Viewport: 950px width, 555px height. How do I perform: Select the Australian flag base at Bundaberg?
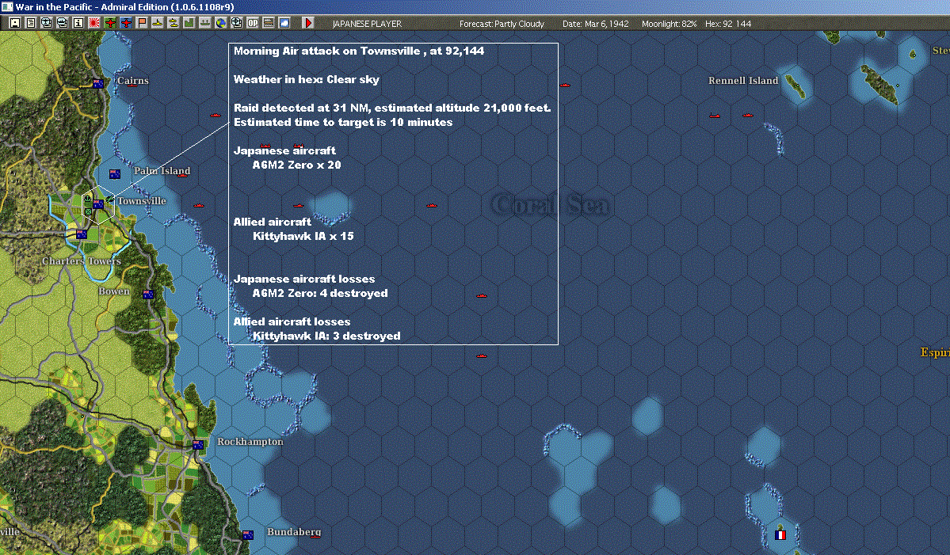tap(248, 535)
